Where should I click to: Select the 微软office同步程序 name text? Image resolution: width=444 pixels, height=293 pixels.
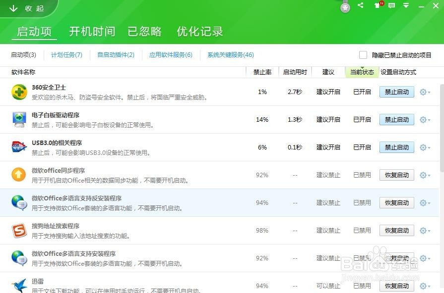point(59,170)
